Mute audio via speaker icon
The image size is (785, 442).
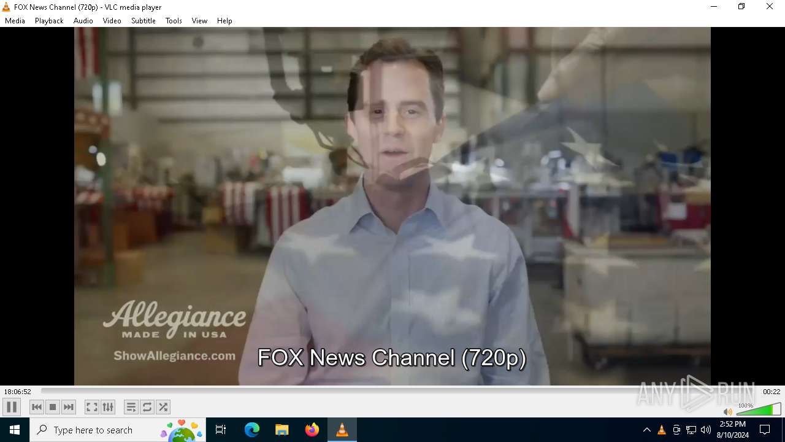click(728, 412)
